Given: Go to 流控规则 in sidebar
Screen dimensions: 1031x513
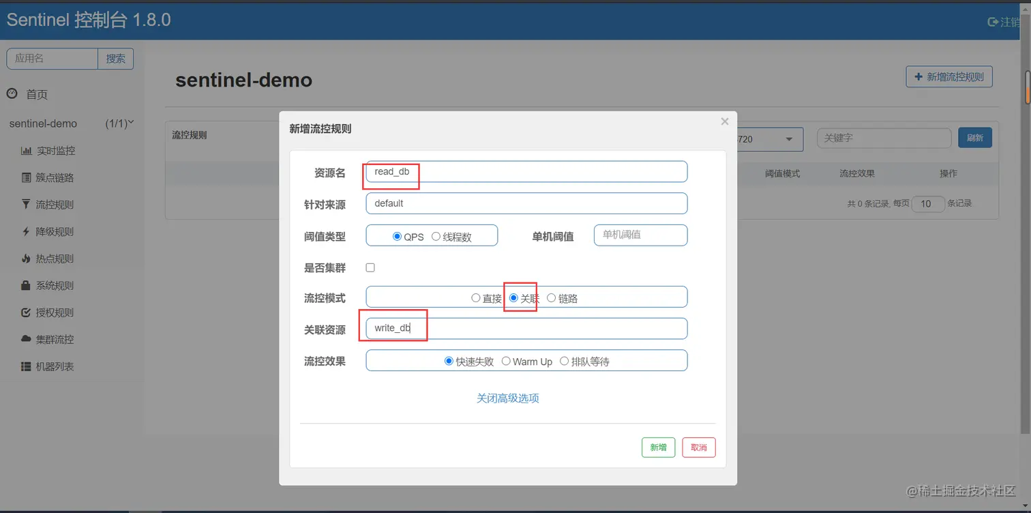Looking at the screenshot, I should pos(55,205).
